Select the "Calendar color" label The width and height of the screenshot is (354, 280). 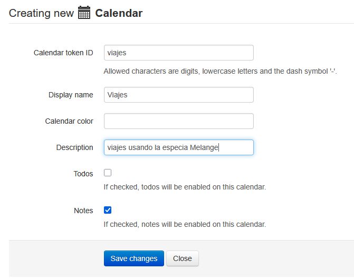69,121
